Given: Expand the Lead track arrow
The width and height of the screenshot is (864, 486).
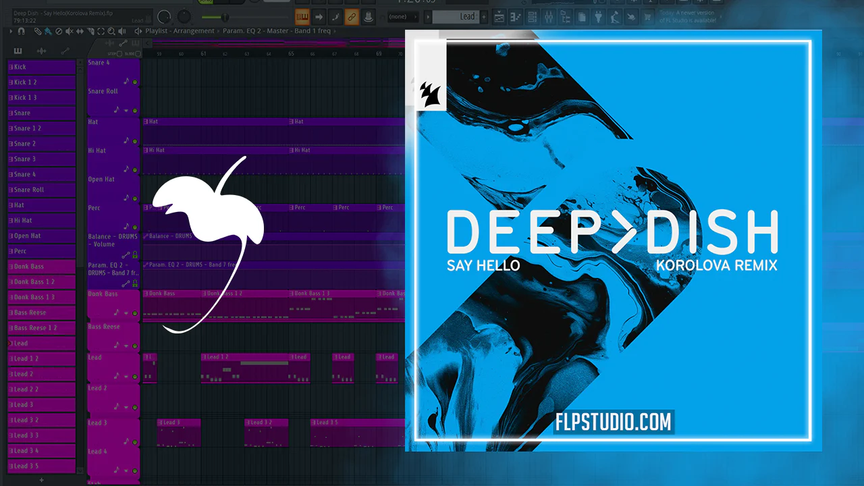Looking at the screenshot, I should pyautogui.click(x=126, y=377).
